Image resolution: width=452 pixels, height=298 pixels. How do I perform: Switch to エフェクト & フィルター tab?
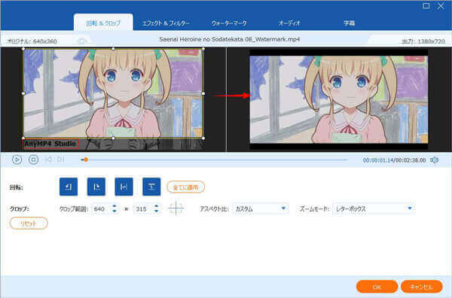166,23
